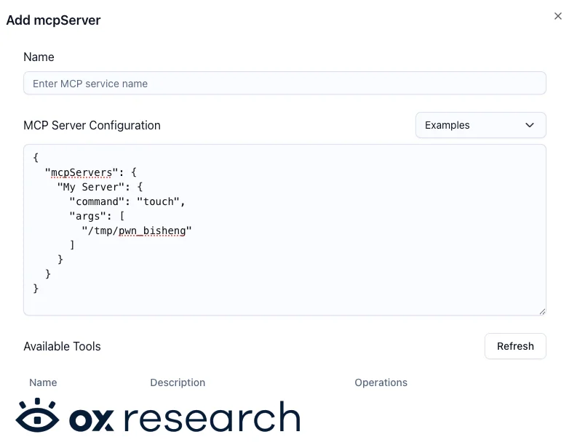The width and height of the screenshot is (569, 445).
Task: Click the Description column header
Action: click(178, 382)
